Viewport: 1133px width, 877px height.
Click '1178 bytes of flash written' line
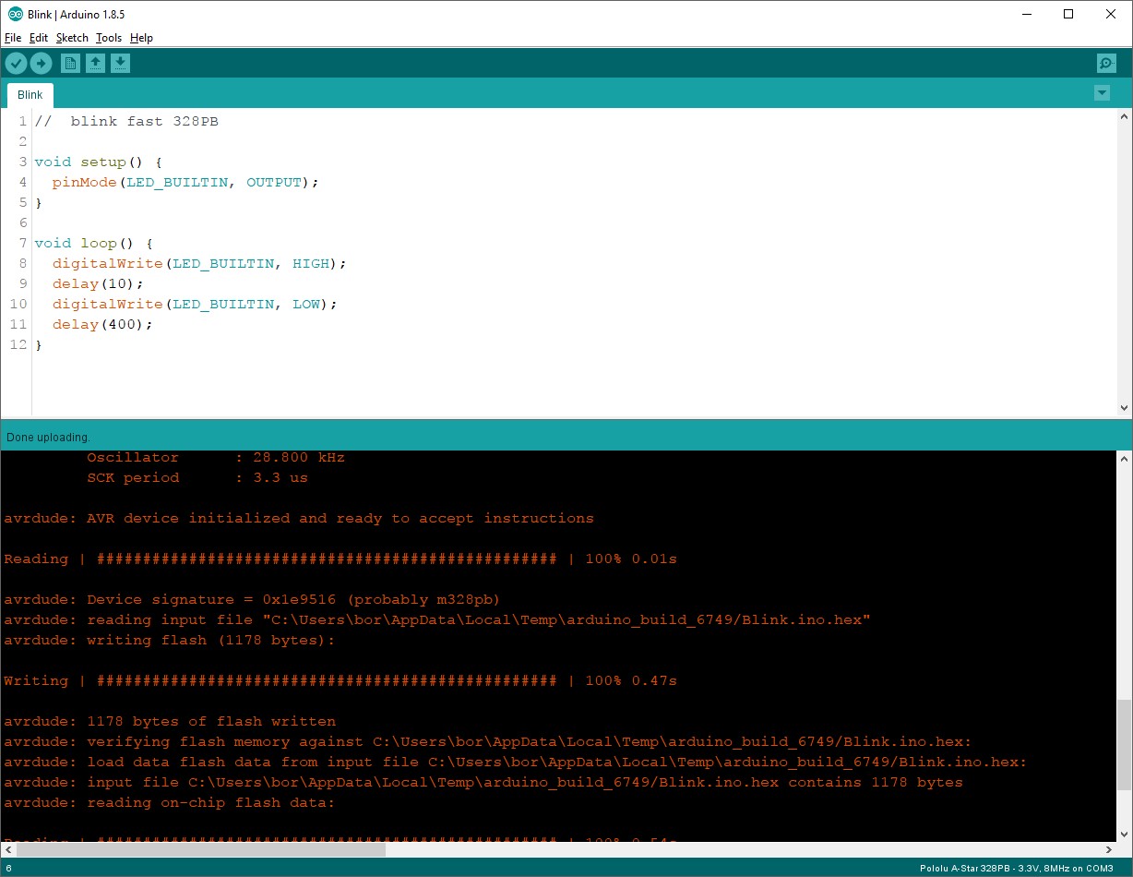(170, 721)
